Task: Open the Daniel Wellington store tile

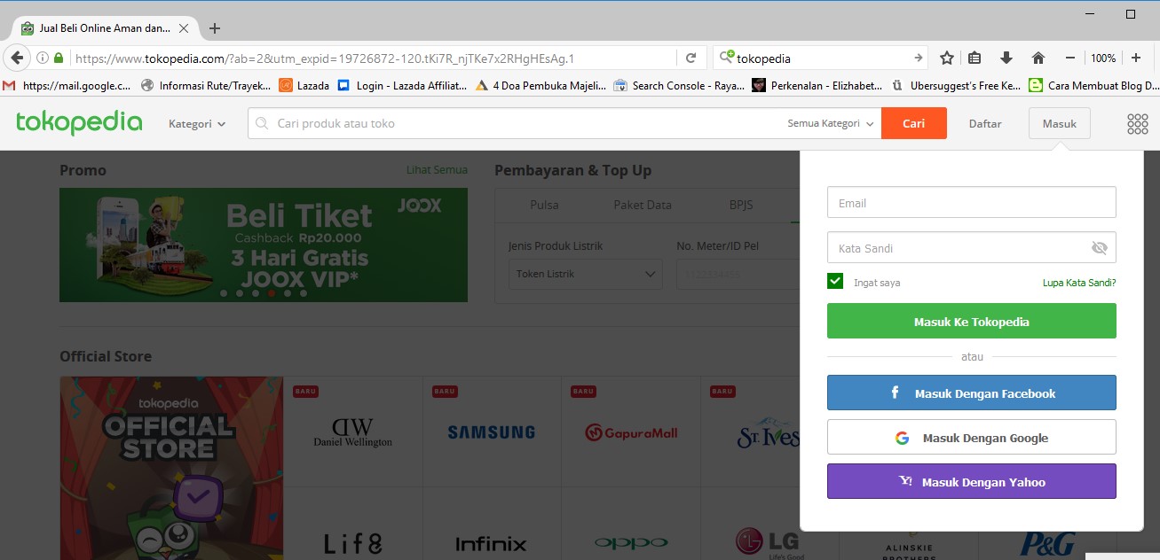Action: [x=353, y=432]
